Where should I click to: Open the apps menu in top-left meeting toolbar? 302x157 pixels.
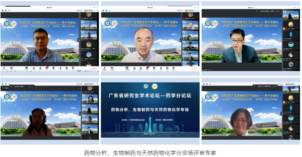click(x=67, y=68)
